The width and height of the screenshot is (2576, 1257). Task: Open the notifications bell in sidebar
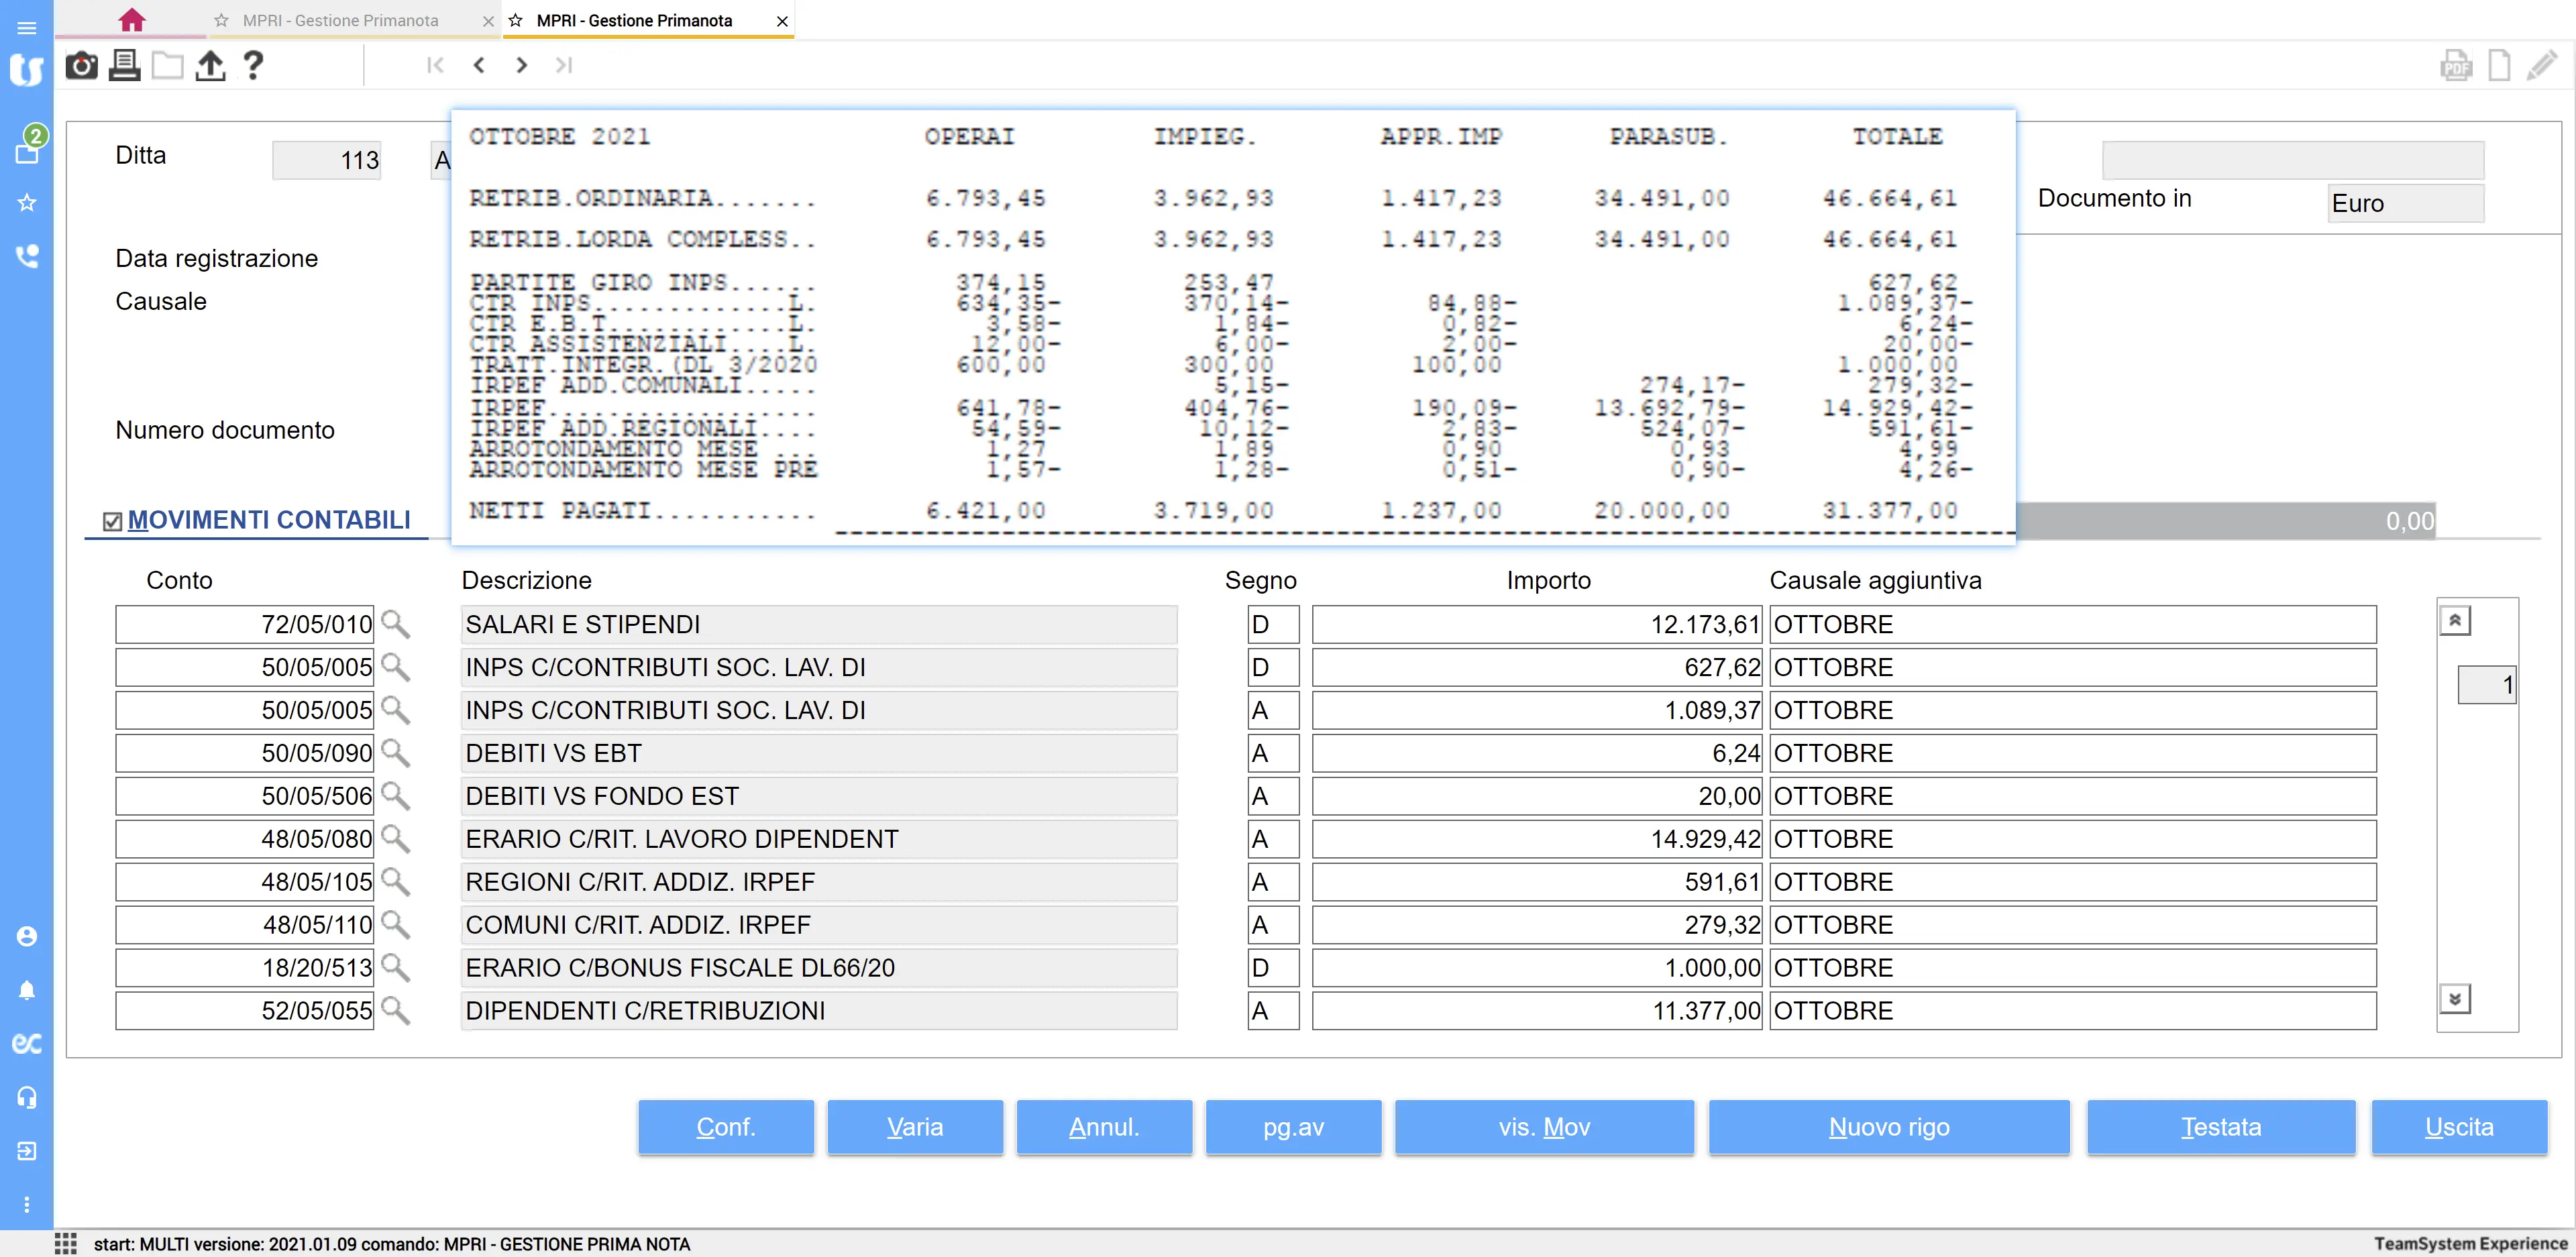click(x=27, y=990)
